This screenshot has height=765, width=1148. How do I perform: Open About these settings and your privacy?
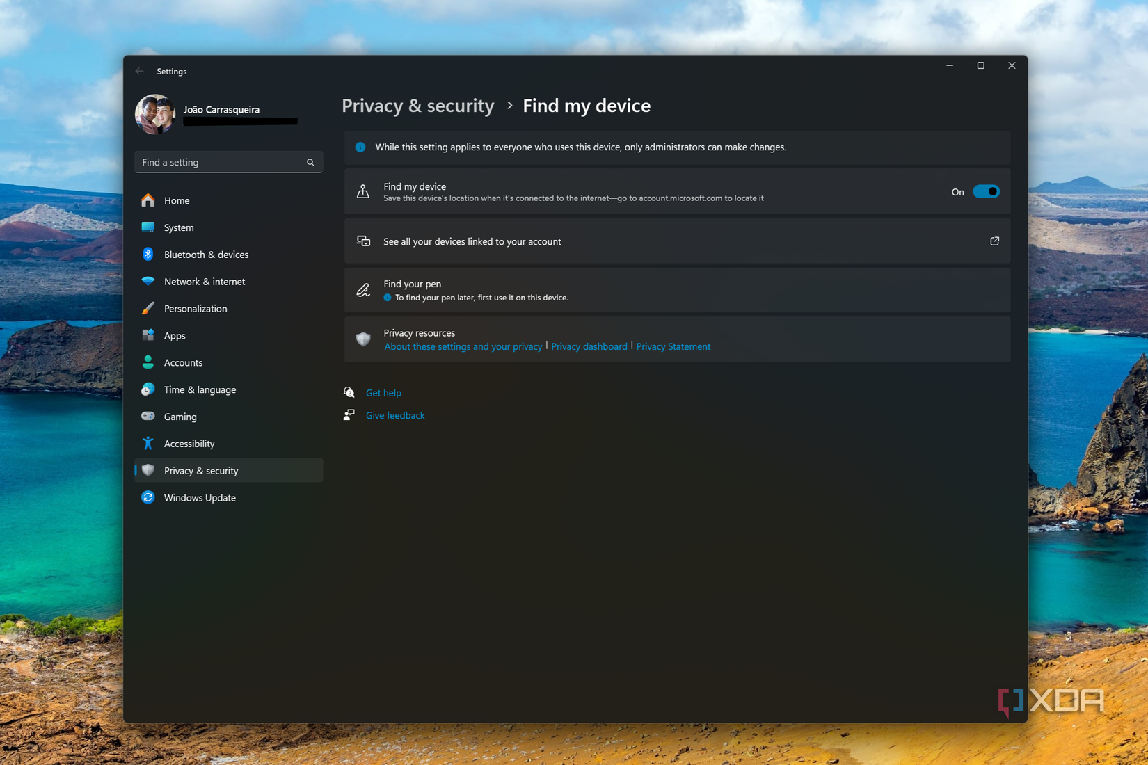pyautogui.click(x=463, y=346)
